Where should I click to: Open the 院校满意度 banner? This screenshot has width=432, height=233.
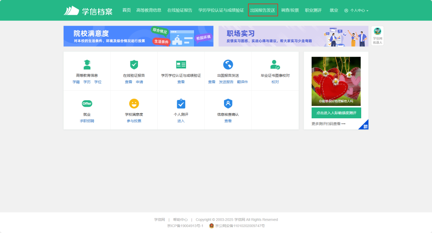click(x=138, y=36)
